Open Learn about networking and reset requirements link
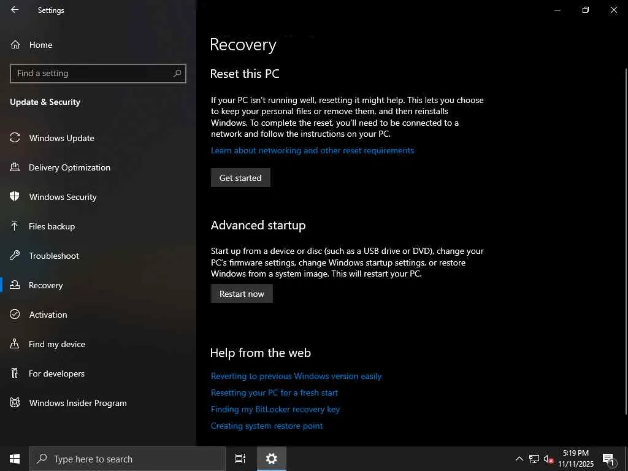This screenshot has height=471, width=628. (x=312, y=150)
